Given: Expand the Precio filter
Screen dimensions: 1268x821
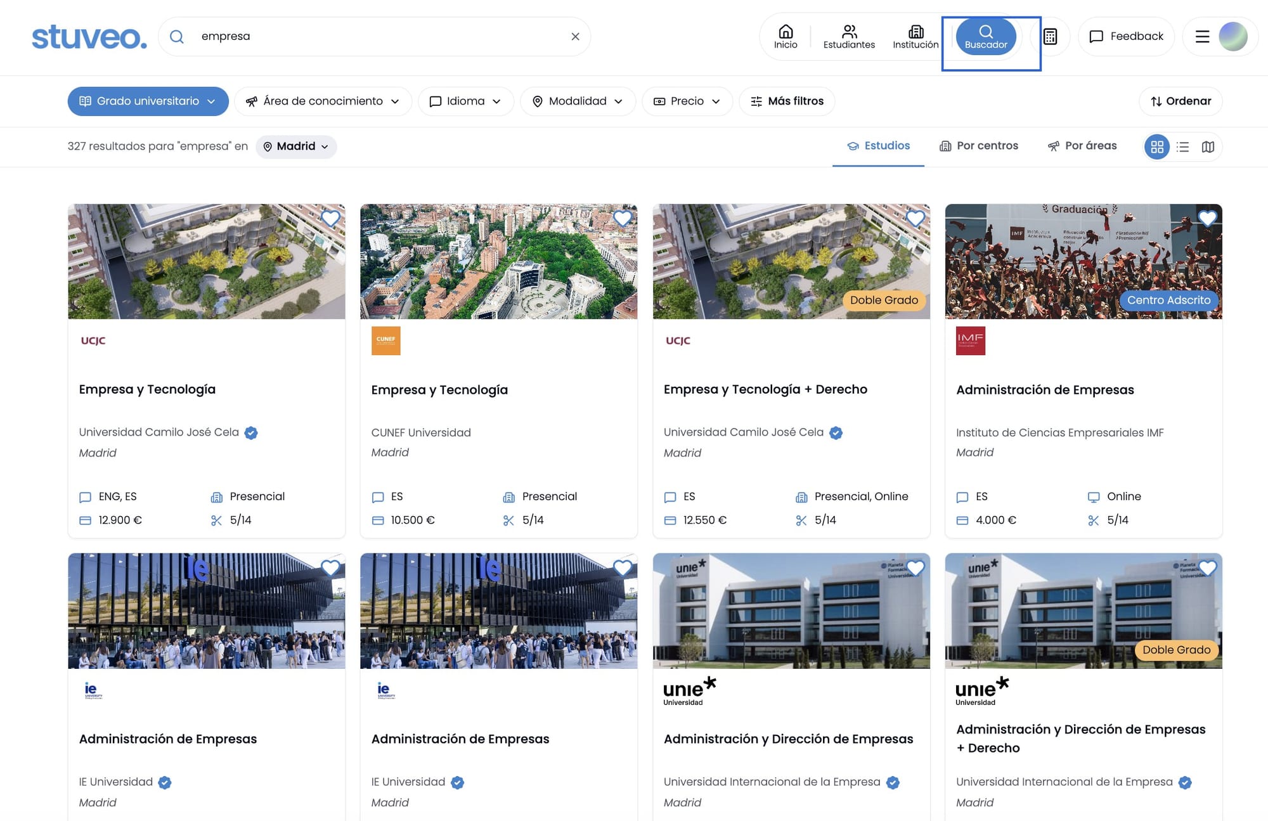Looking at the screenshot, I should (x=687, y=101).
